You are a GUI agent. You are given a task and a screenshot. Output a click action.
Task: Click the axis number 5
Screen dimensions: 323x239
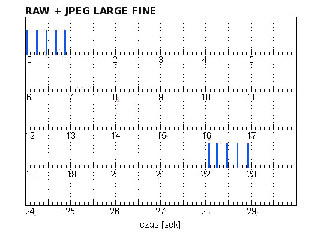pos(252,60)
